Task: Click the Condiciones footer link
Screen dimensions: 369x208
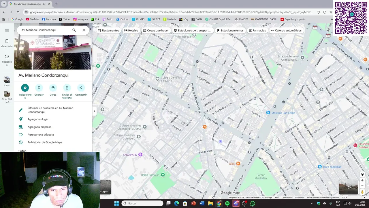Action: (x=287, y=198)
